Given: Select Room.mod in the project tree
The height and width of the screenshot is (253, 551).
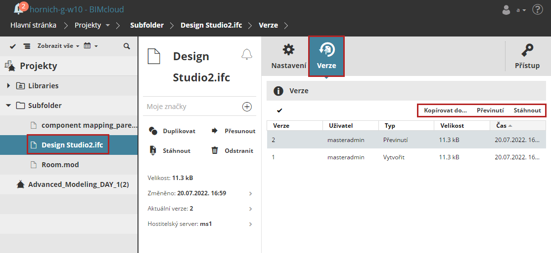Looking at the screenshot, I should click(60, 165).
